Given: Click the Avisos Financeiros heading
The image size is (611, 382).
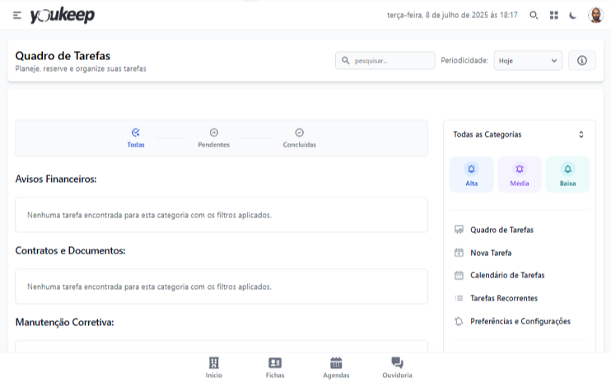Looking at the screenshot, I should pos(56,179).
